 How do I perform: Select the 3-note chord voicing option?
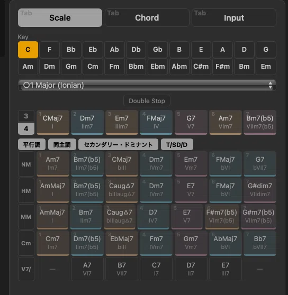pos(26,116)
